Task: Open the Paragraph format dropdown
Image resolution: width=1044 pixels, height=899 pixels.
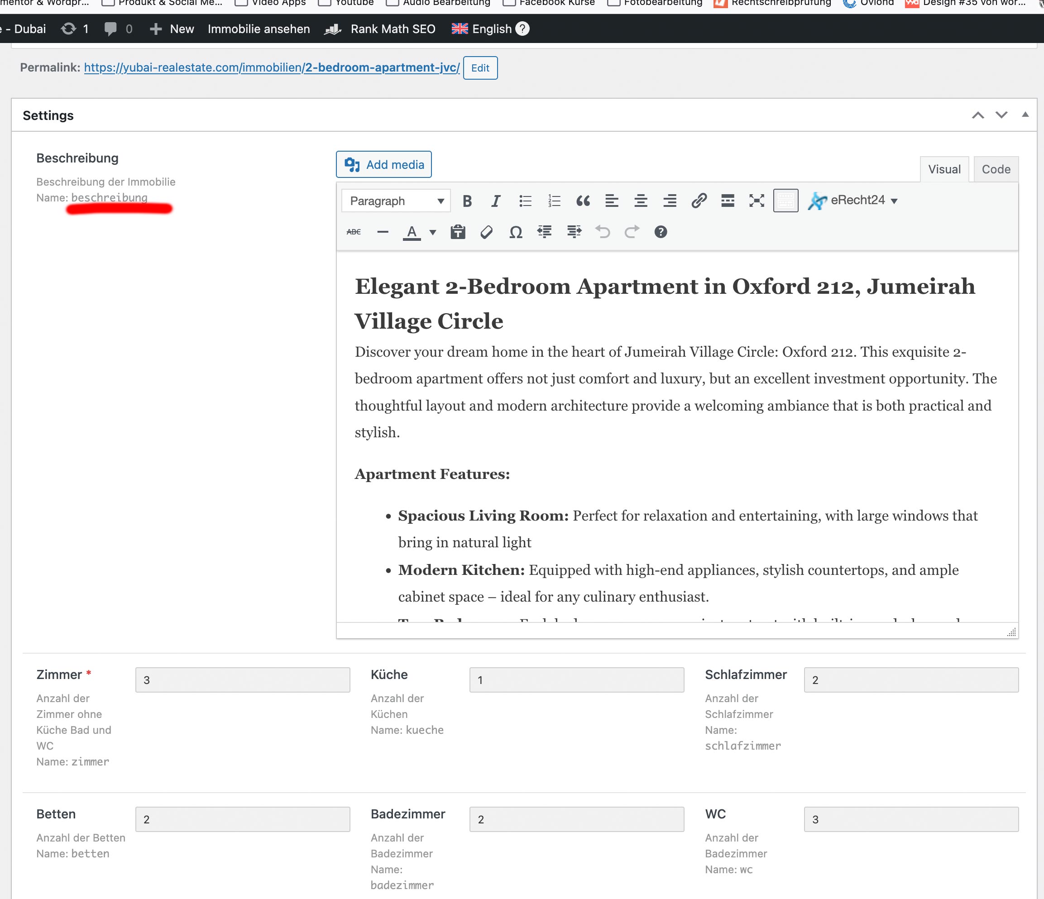Action: 396,201
